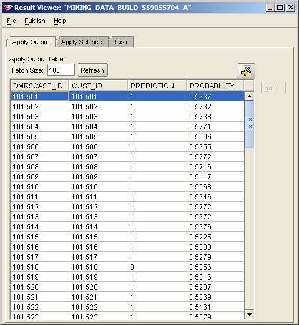Click the Refresh button
The image size is (299, 325).
pyautogui.click(x=92, y=70)
